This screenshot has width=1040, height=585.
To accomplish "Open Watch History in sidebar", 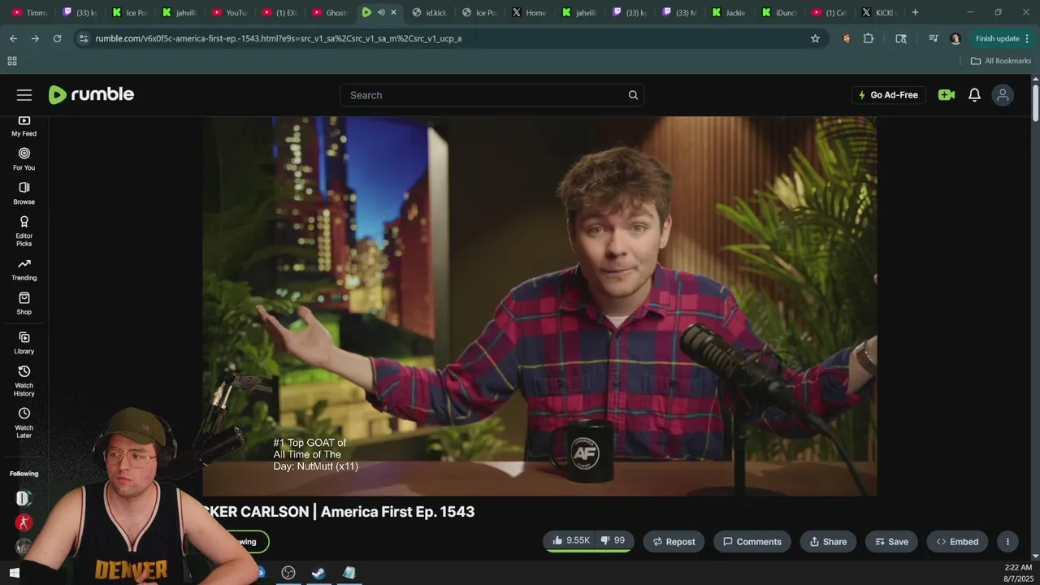I will point(24,380).
